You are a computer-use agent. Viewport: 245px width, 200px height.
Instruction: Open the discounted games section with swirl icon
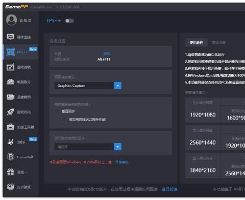pyautogui.click(x=20, y=187)
